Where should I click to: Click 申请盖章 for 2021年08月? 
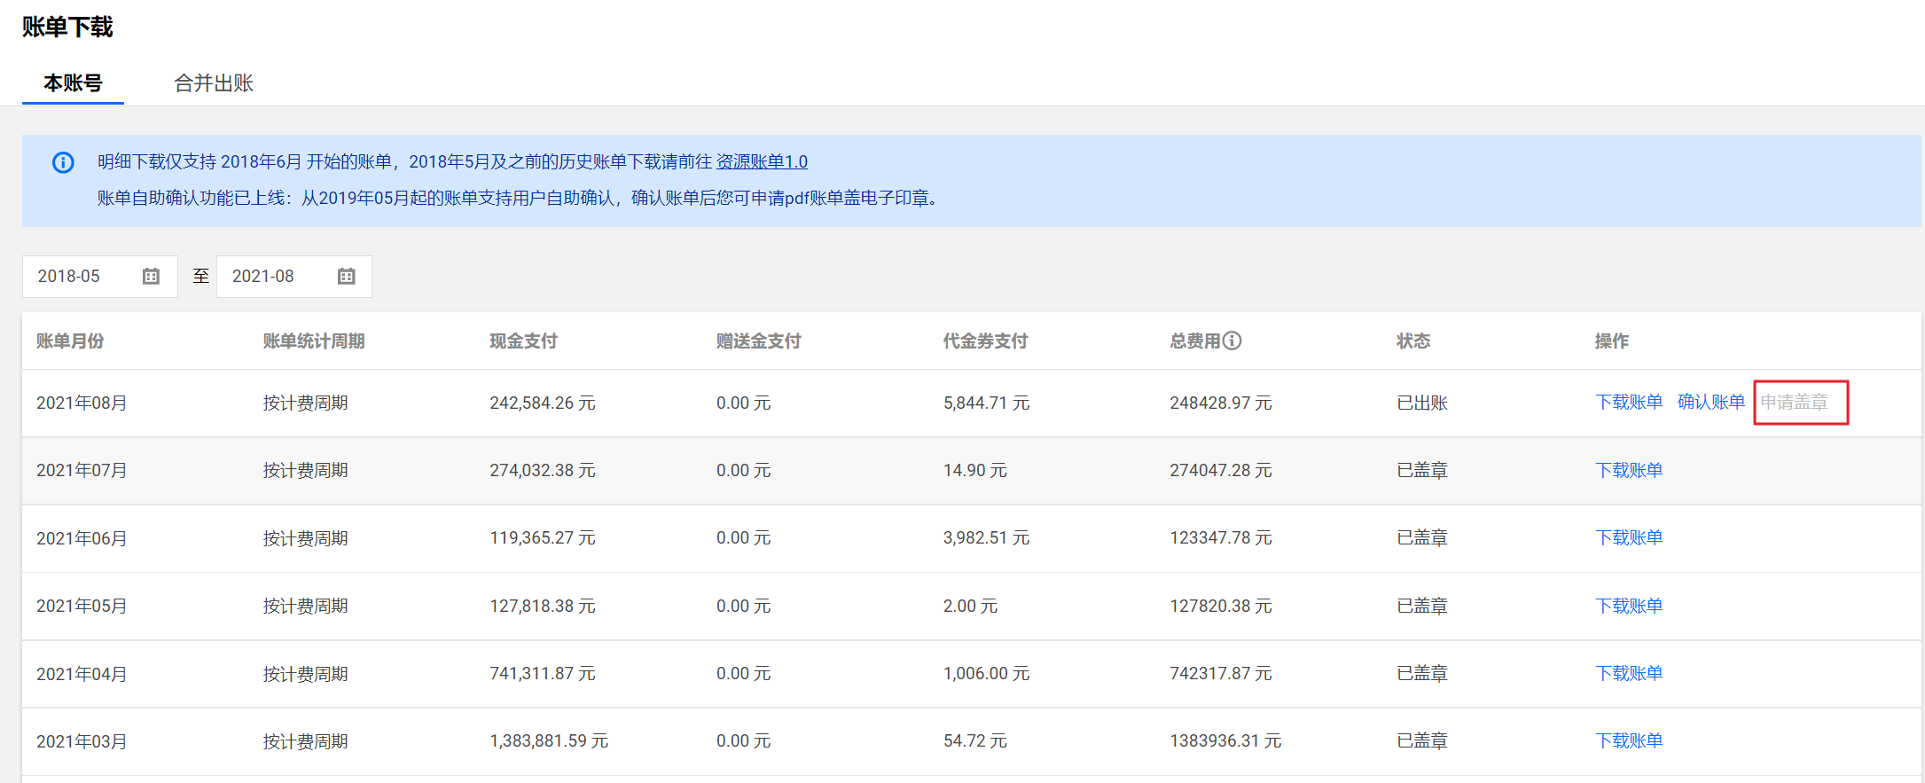[x=1795, y=402]
